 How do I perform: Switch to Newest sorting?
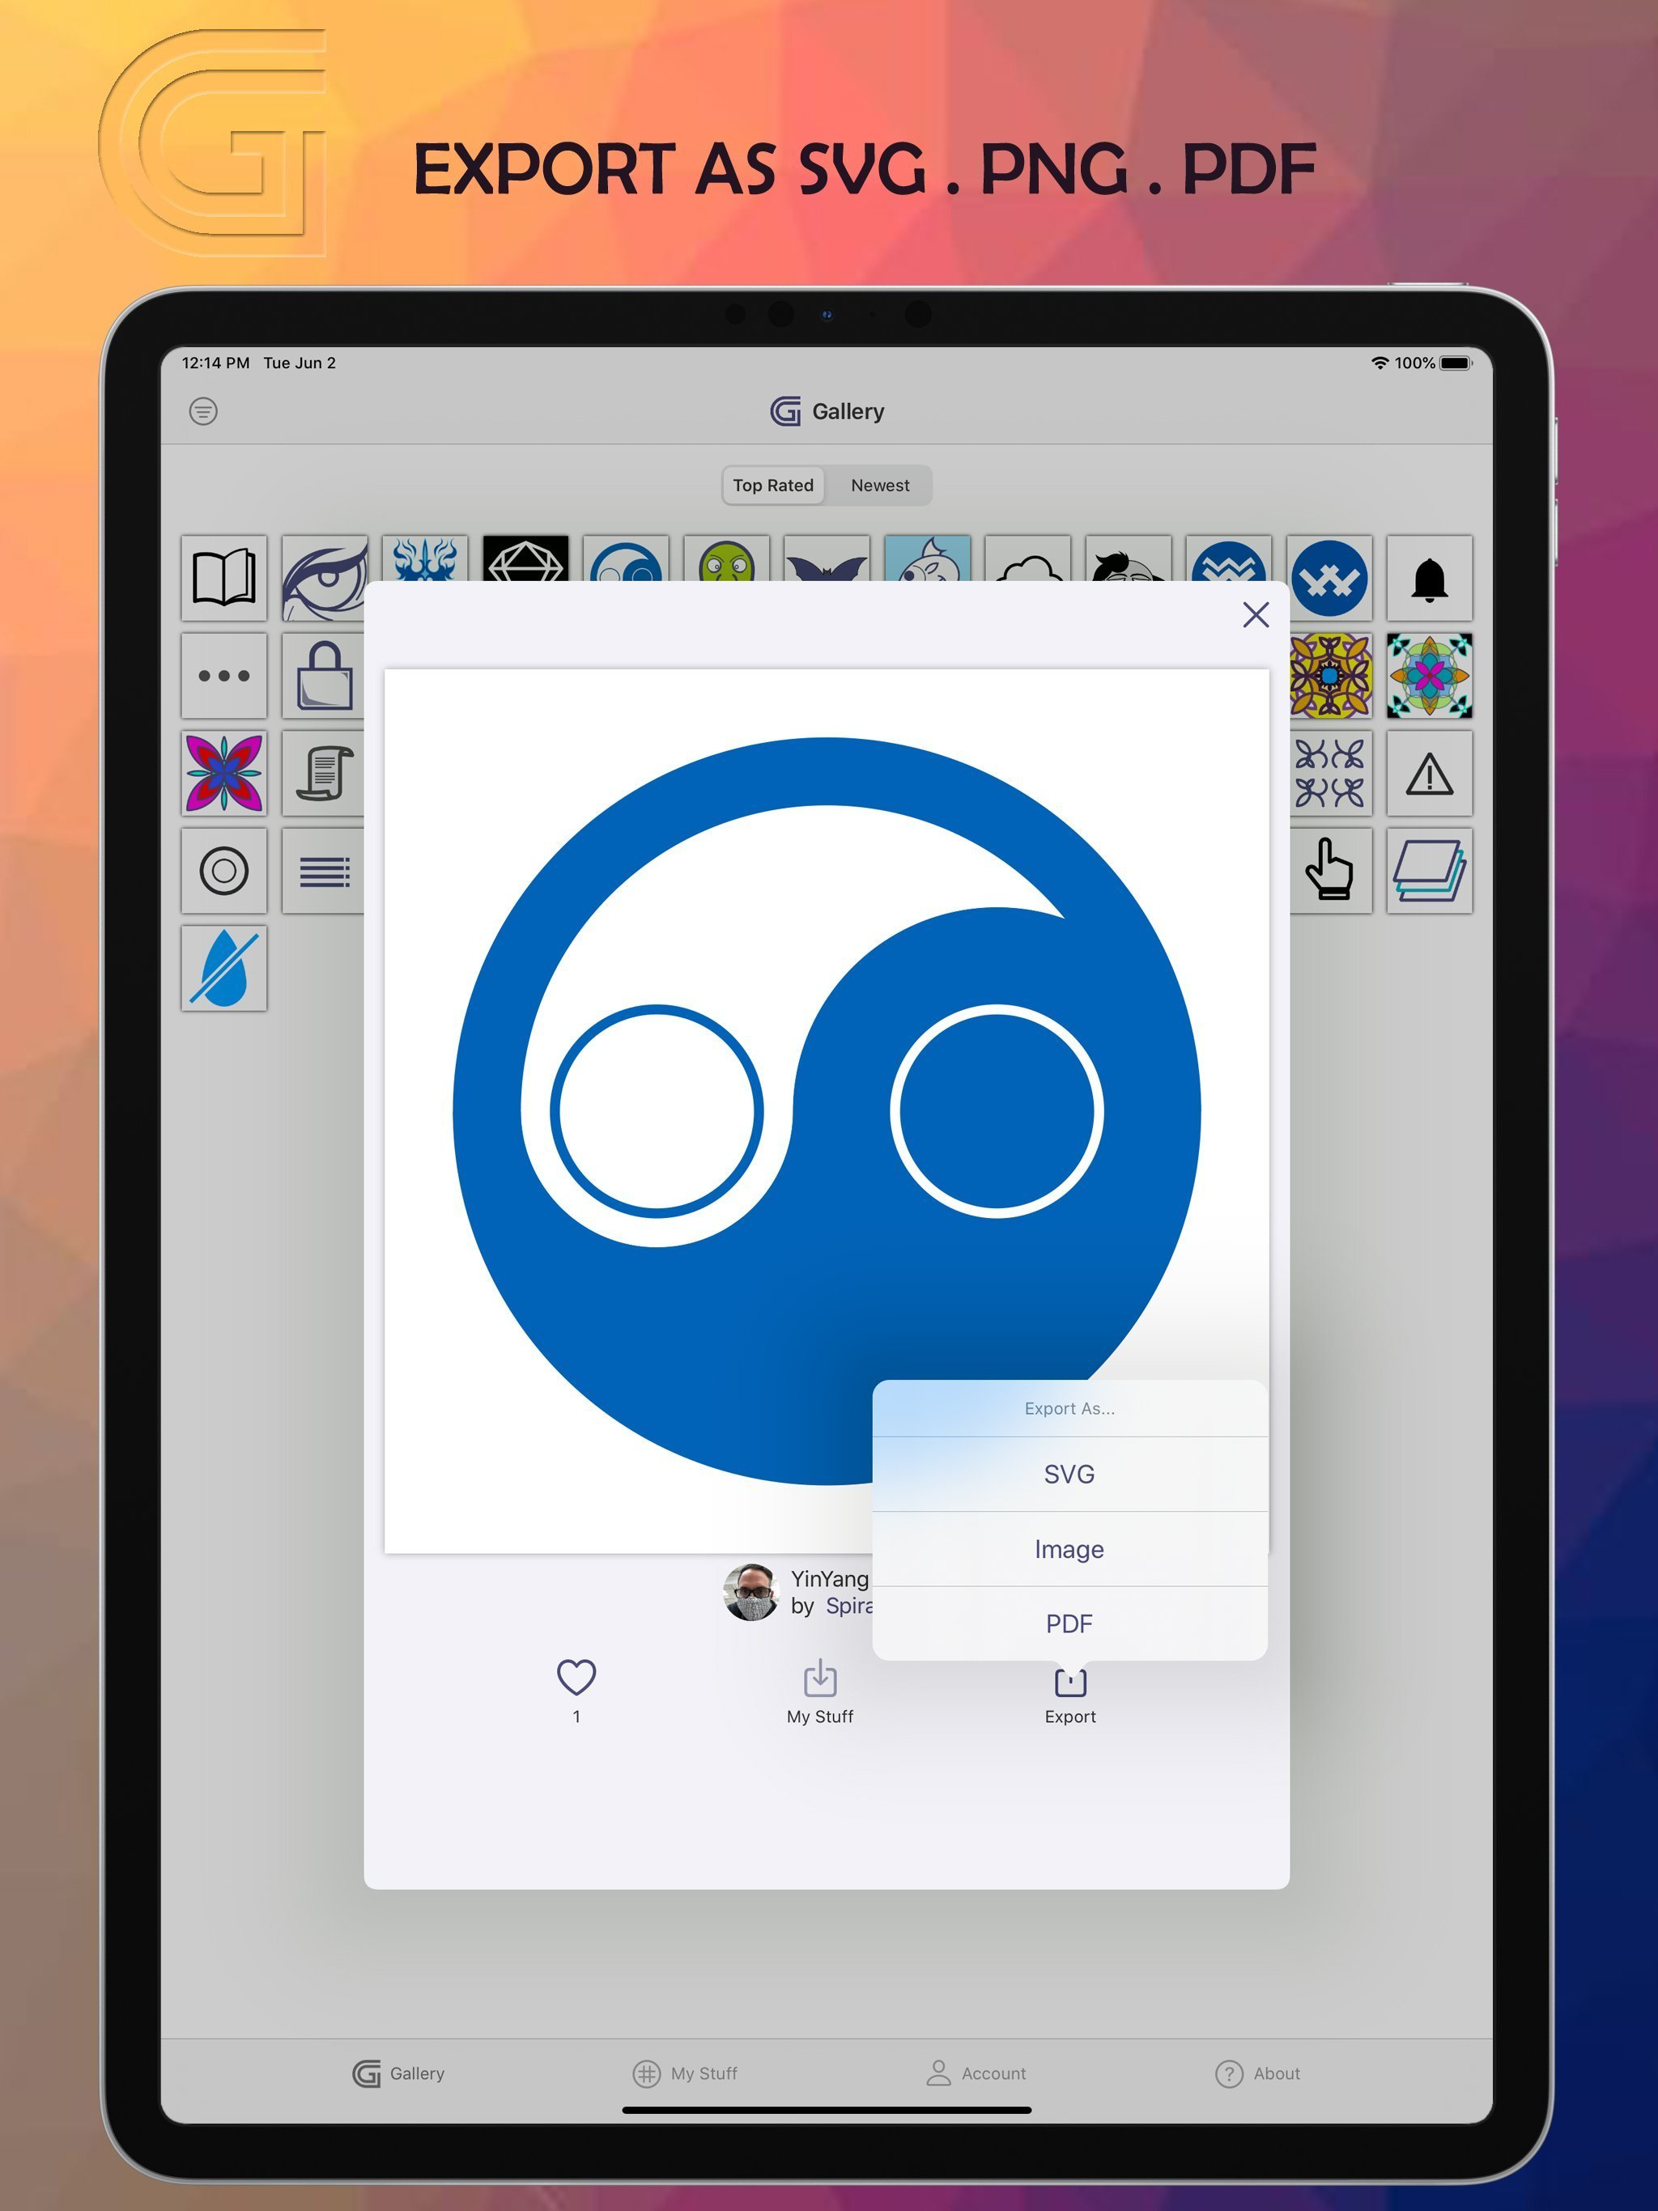880,486
